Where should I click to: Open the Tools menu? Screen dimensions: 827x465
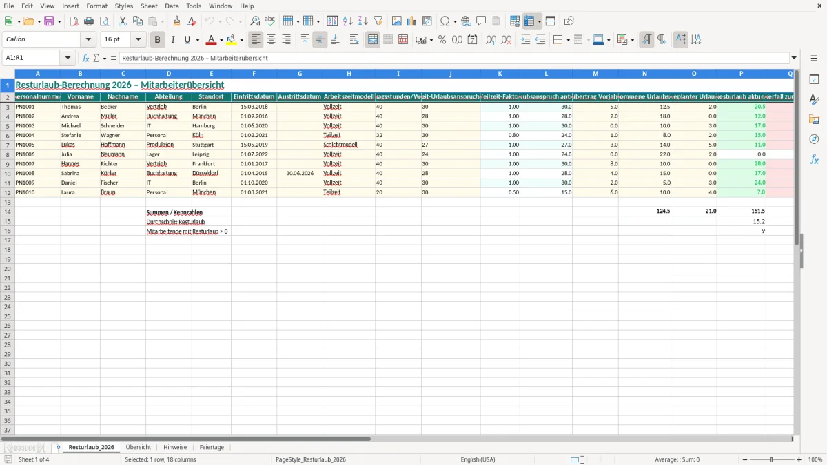(x=194, y=6)
